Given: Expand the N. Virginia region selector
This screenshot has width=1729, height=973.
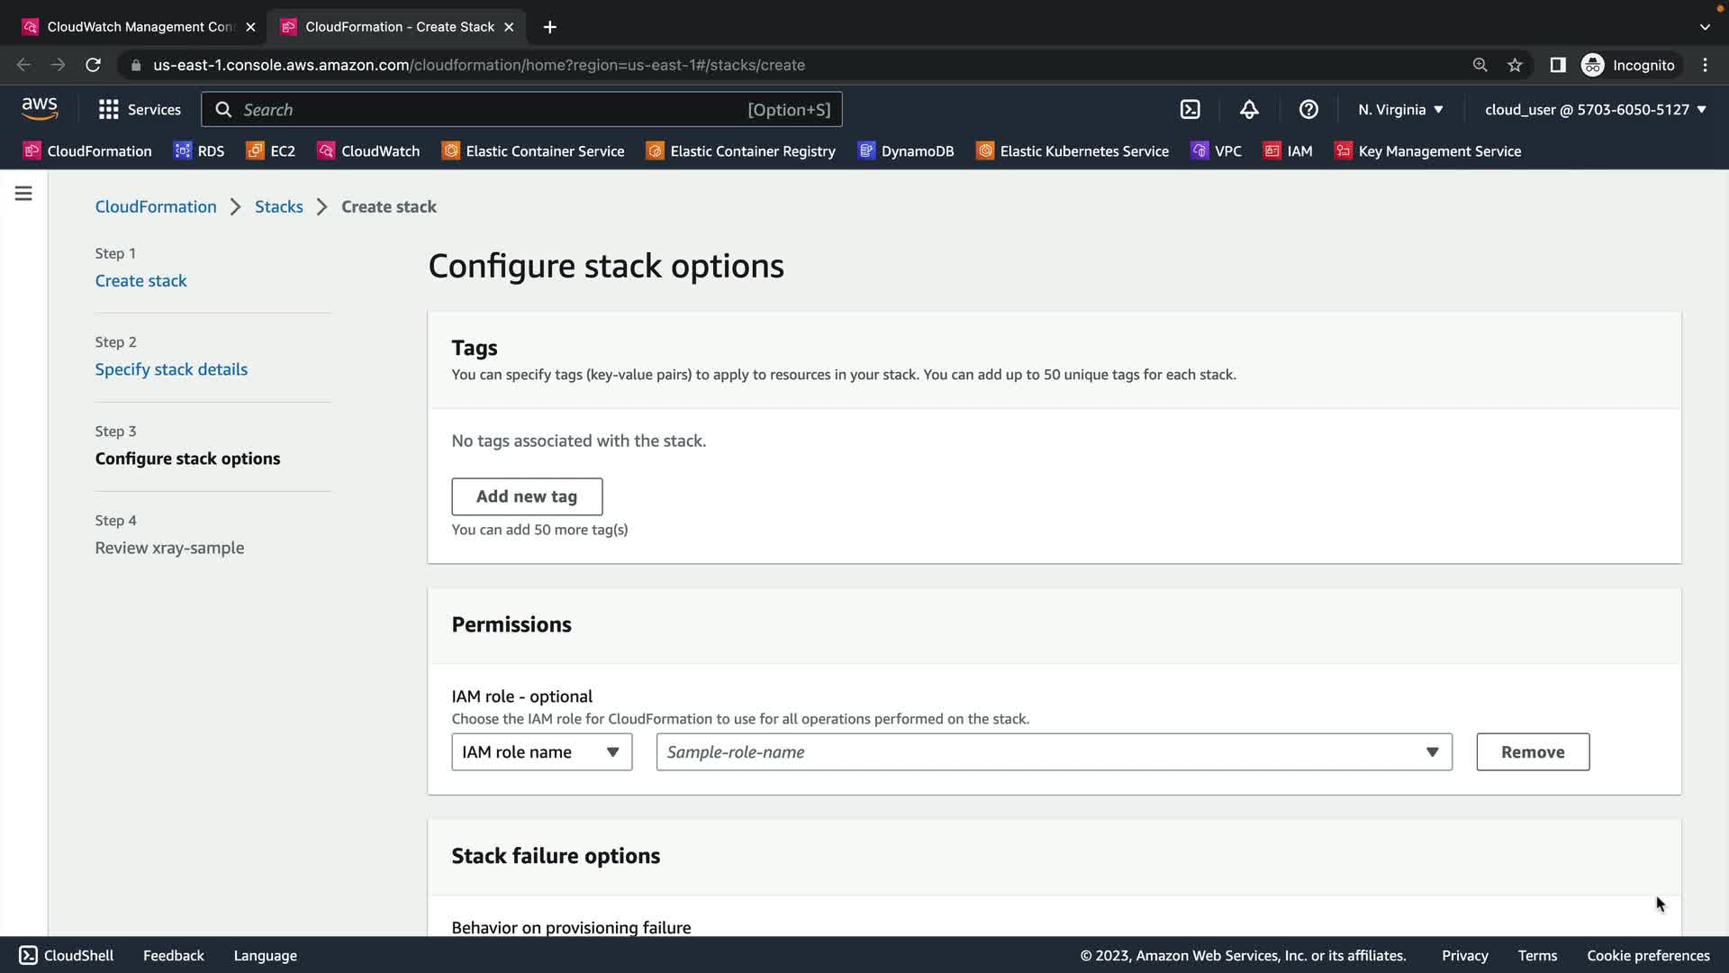Looking at the screenshot, I should [x=1400, y=109].
